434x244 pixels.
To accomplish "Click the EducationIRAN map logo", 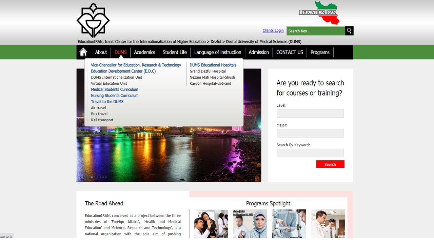I will pos(319,13).
